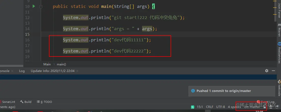Click the editor vertical scrollbar
Screen dimensions: 281x112
(275, 11)
